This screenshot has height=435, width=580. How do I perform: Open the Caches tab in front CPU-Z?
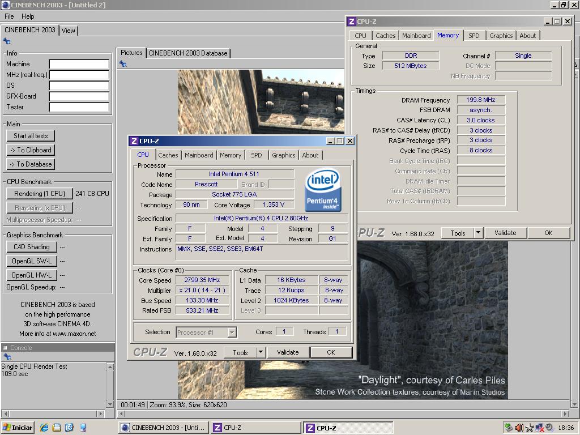(x=168, y=155)
